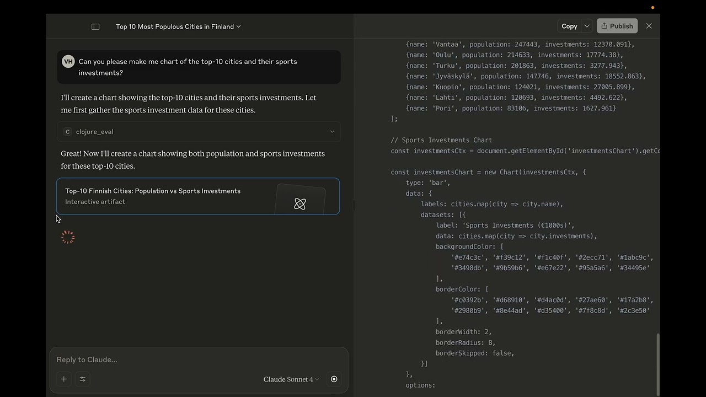This screenshot has height=397, width=706.
Task: Click the 'borderWidth: 2,' code line
Action: tap(463, 332)
